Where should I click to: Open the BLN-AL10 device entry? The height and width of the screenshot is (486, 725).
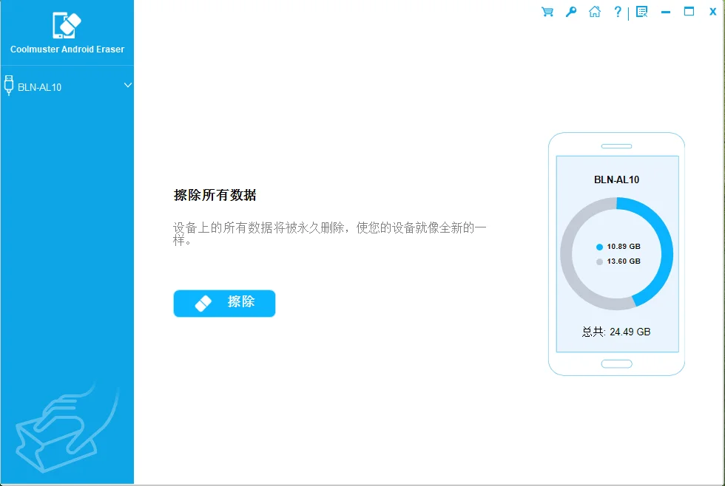pos(35,86)
